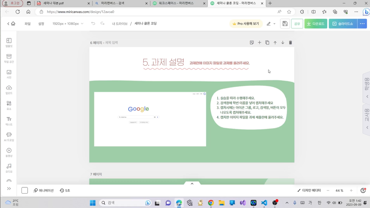Open the 오디오 audio panel
The height and width of the screenshot is (208, 370).
9,168
